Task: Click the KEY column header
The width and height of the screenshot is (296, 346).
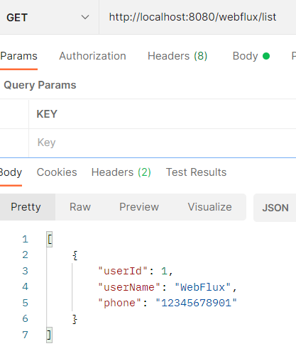Action: click(47, 114)
